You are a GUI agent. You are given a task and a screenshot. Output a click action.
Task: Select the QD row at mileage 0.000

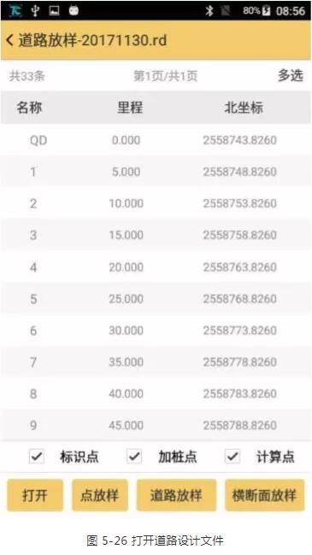156,140
